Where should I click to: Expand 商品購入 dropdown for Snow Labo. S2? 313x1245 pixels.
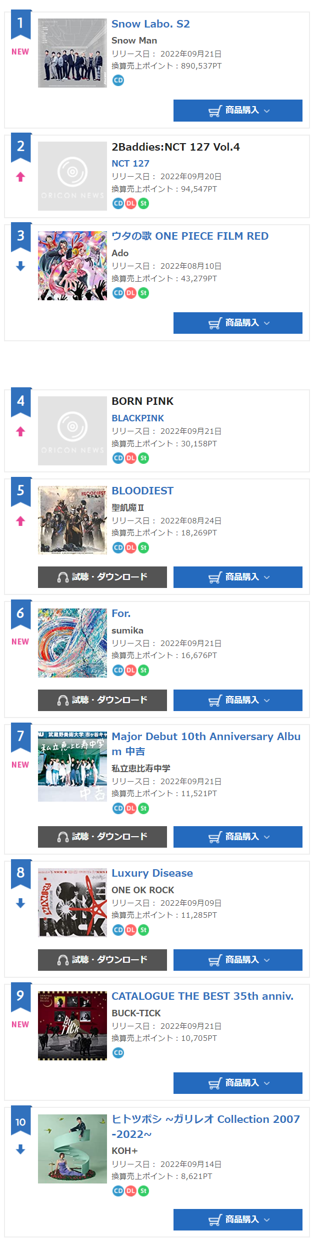coord(238,111)
